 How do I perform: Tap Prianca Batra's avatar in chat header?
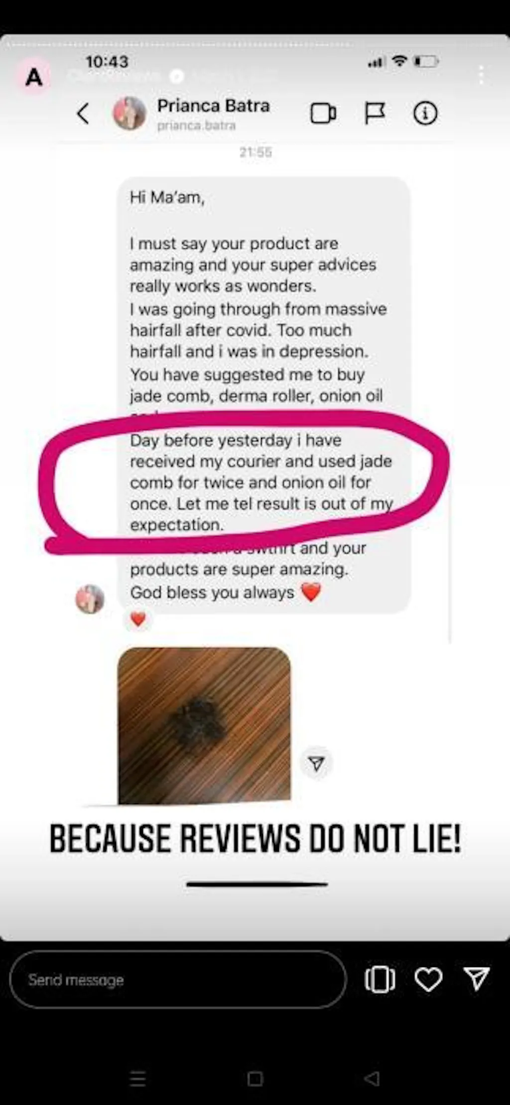coord(129,113)
